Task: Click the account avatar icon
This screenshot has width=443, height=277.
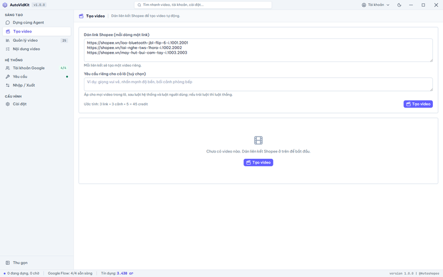Action: (364, 5)
